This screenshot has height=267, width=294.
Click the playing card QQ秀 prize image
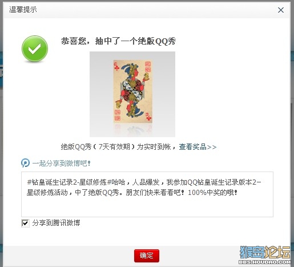132,94
